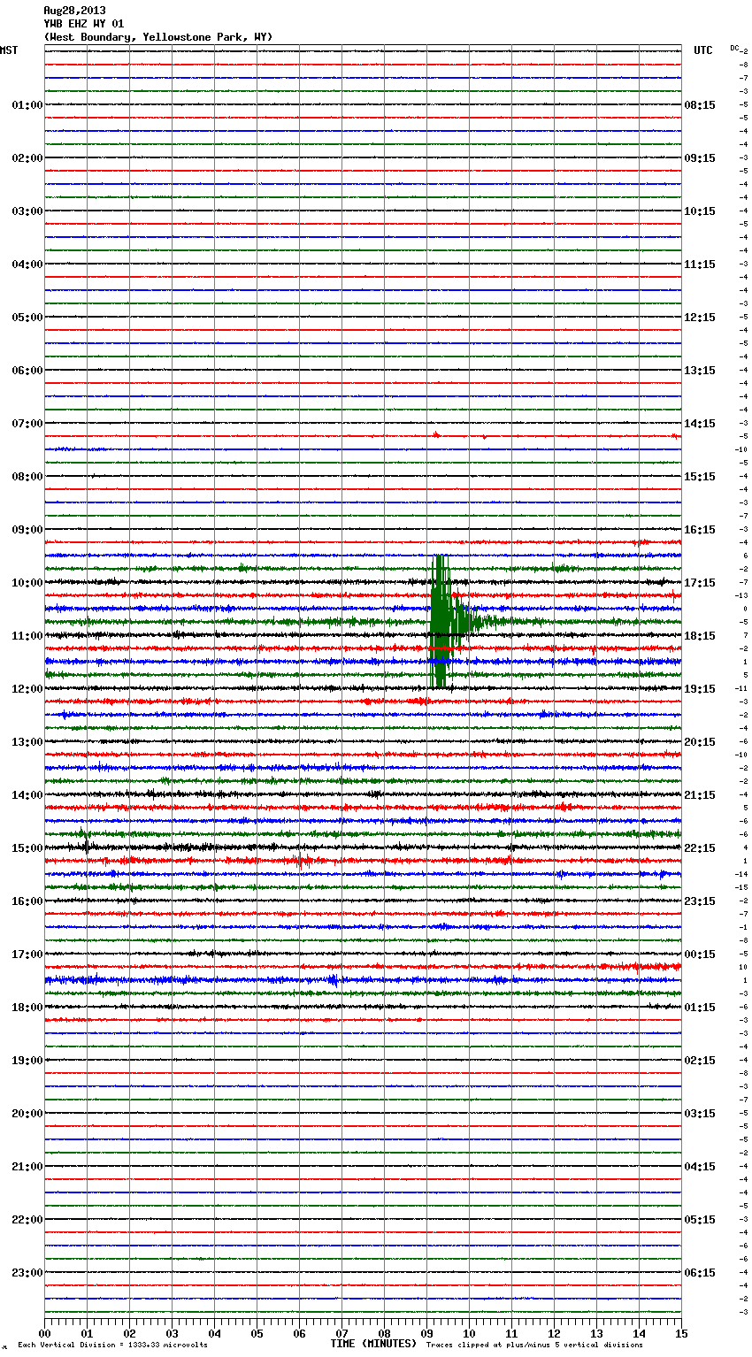This screenshot has width=752, height=1357.
Task: Click the "17:15" UTC time label
Action: click(x=700, y=583)
